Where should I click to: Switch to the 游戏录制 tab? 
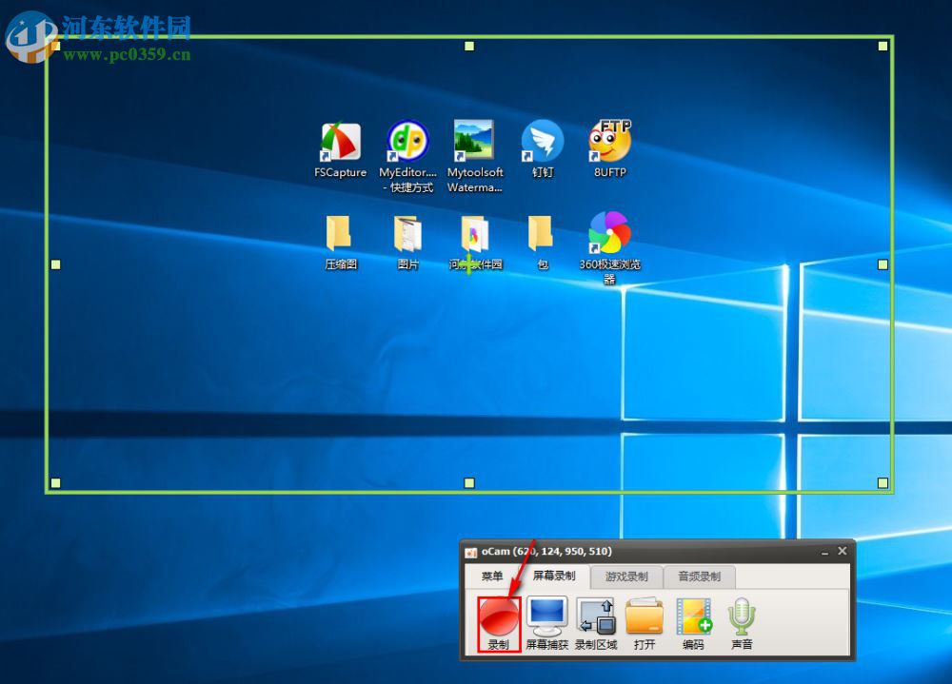pos(625,577)
